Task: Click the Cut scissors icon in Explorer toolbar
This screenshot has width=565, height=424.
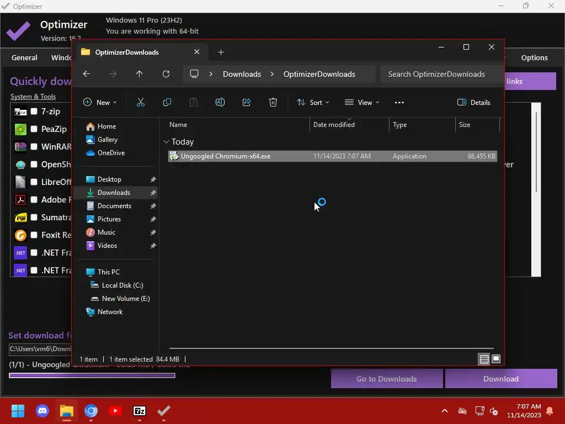Action: 141,102
